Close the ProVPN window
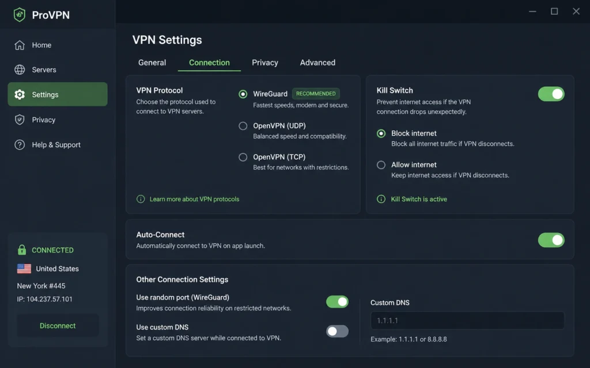Screen dimensions: 590x368 coord(576,11)
